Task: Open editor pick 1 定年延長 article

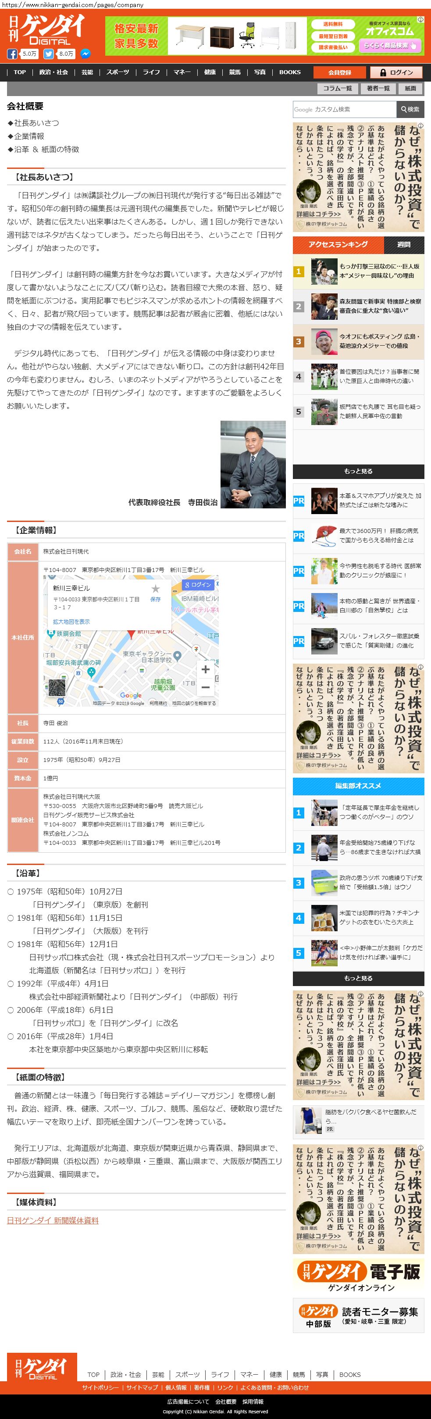Action: click(x=358, y=812)
